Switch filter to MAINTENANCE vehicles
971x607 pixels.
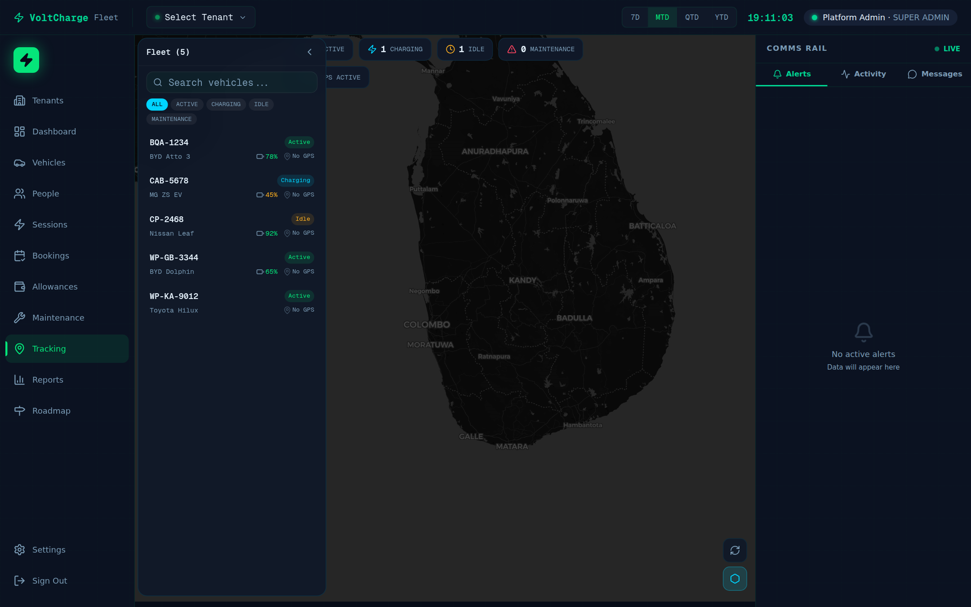[x=171, y=119]
